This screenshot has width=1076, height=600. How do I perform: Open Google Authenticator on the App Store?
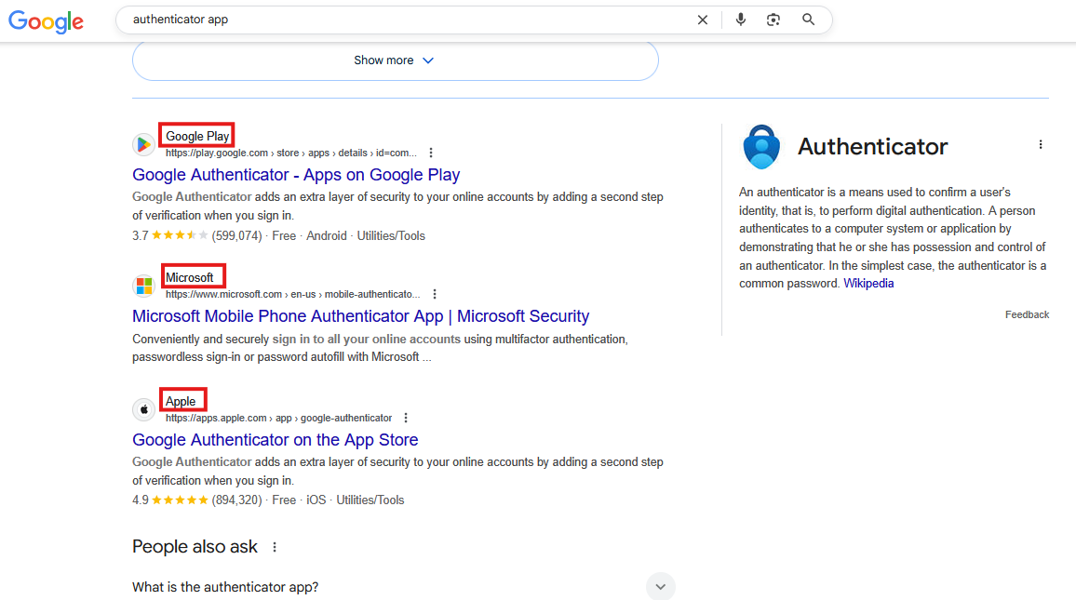[276, 440]
